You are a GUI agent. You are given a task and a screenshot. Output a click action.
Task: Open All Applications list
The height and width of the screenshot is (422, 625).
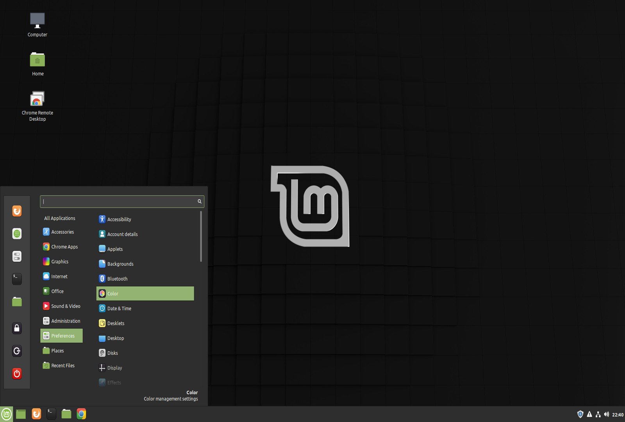pos(60,218)
